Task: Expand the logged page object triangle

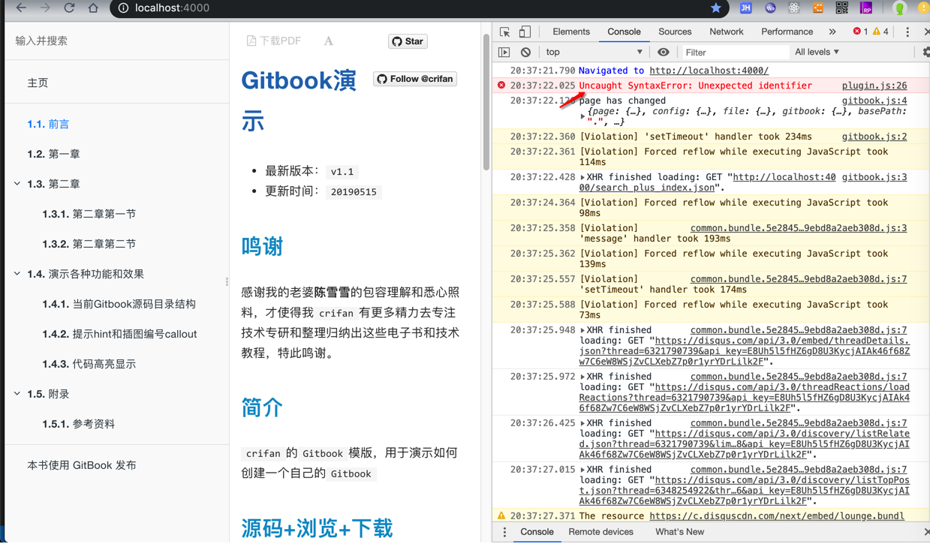Action: [x=582, y=116]
